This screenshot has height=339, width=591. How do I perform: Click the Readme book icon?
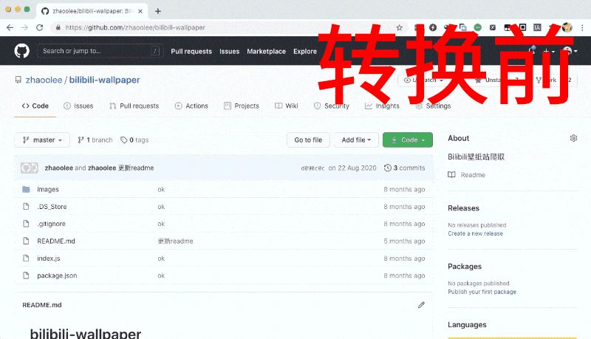(x=451, y=175)
